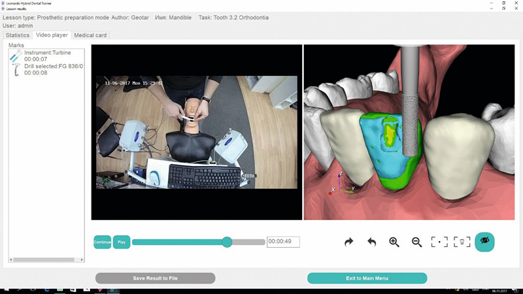523x294 pixels.
Task: Click left arrow of Marks scrollbar
Action: 11,259
